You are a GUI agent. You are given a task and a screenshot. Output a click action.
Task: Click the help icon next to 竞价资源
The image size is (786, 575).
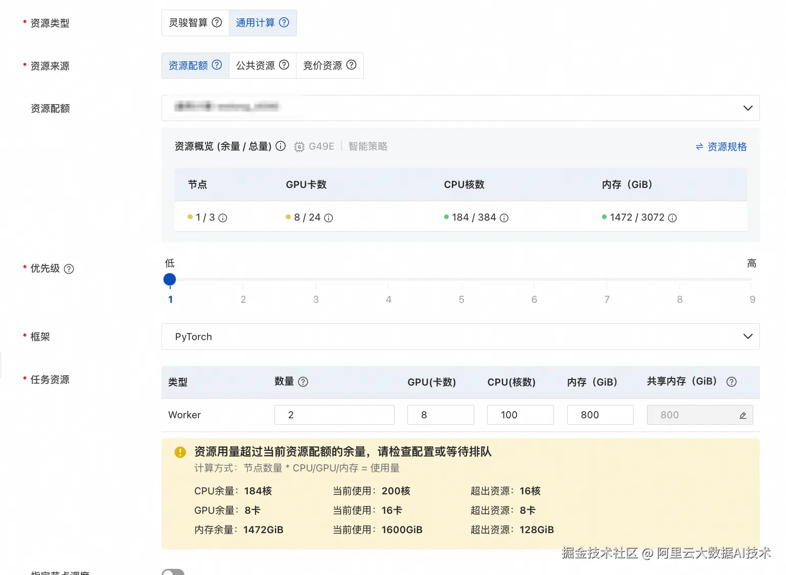coord(351,65)
